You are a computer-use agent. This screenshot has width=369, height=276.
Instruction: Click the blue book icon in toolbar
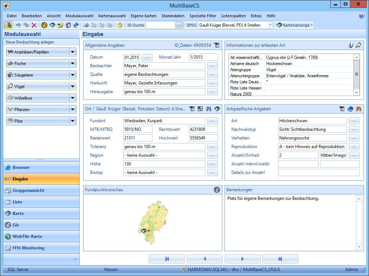(x=68, y=25)
